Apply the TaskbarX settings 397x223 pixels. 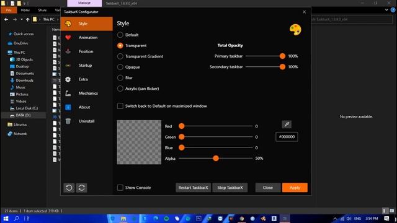(295, 188)
